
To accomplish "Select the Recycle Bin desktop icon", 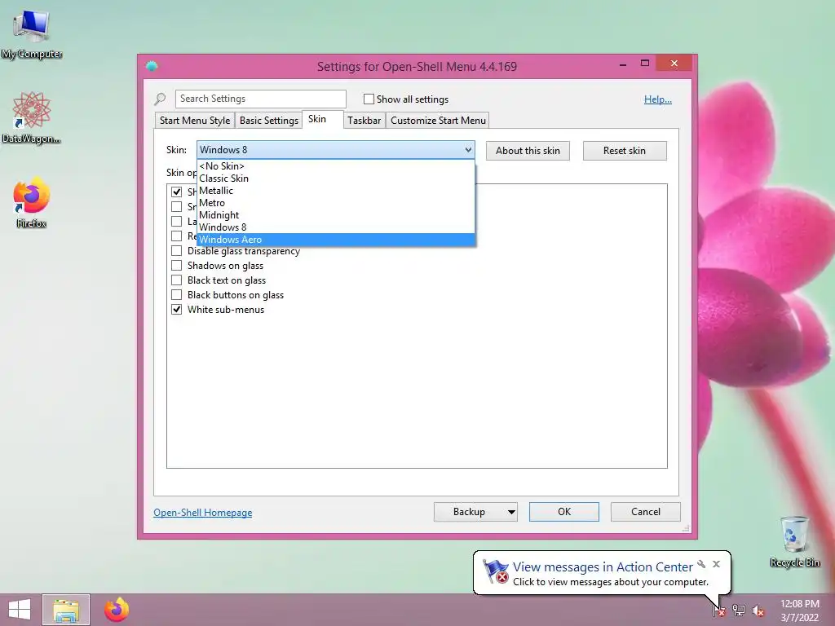I will click(x=794, y=541).
